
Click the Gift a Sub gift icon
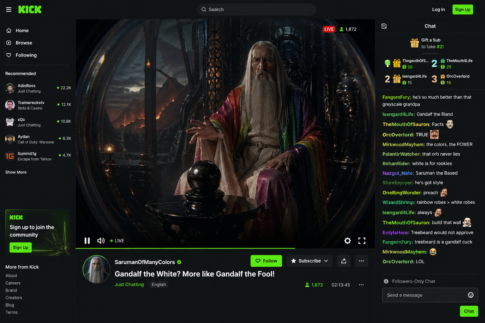pyautogui.click(x=415, y=43)
